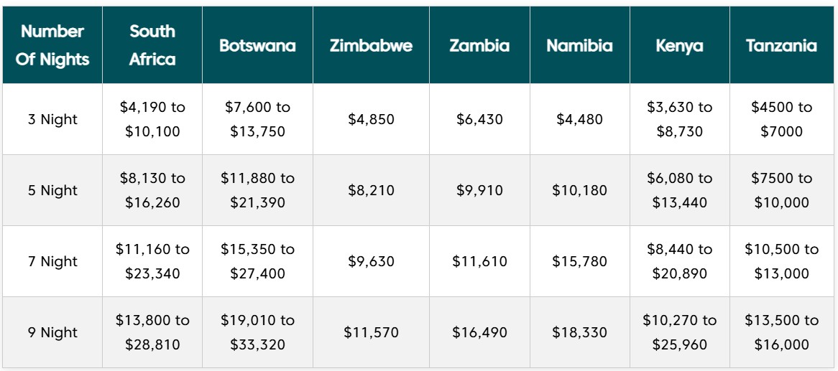Click the Number Of Nights column header
838x371 pixels.
(52, 45)
